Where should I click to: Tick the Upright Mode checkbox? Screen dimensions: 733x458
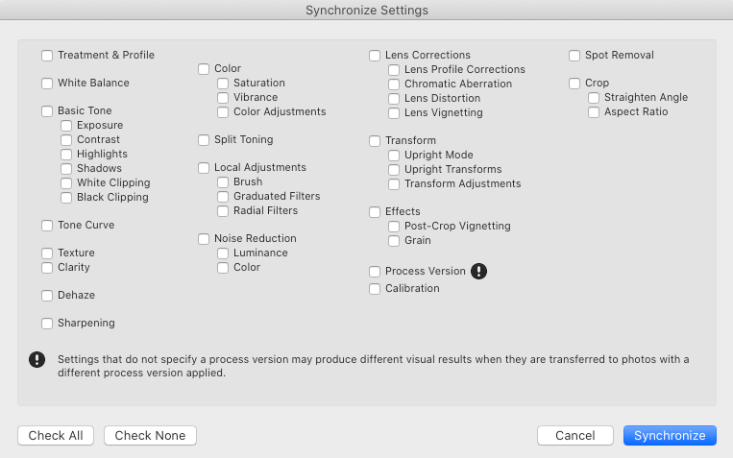pyautogui.click(x=394, y=156)
